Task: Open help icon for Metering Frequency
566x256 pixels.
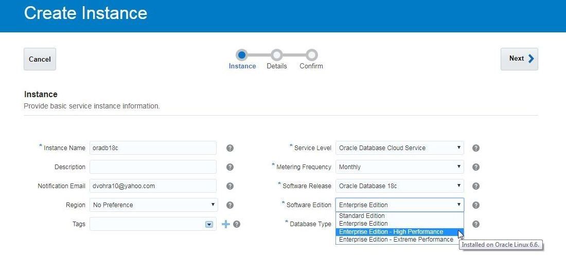Action: [x=476, y=167]
